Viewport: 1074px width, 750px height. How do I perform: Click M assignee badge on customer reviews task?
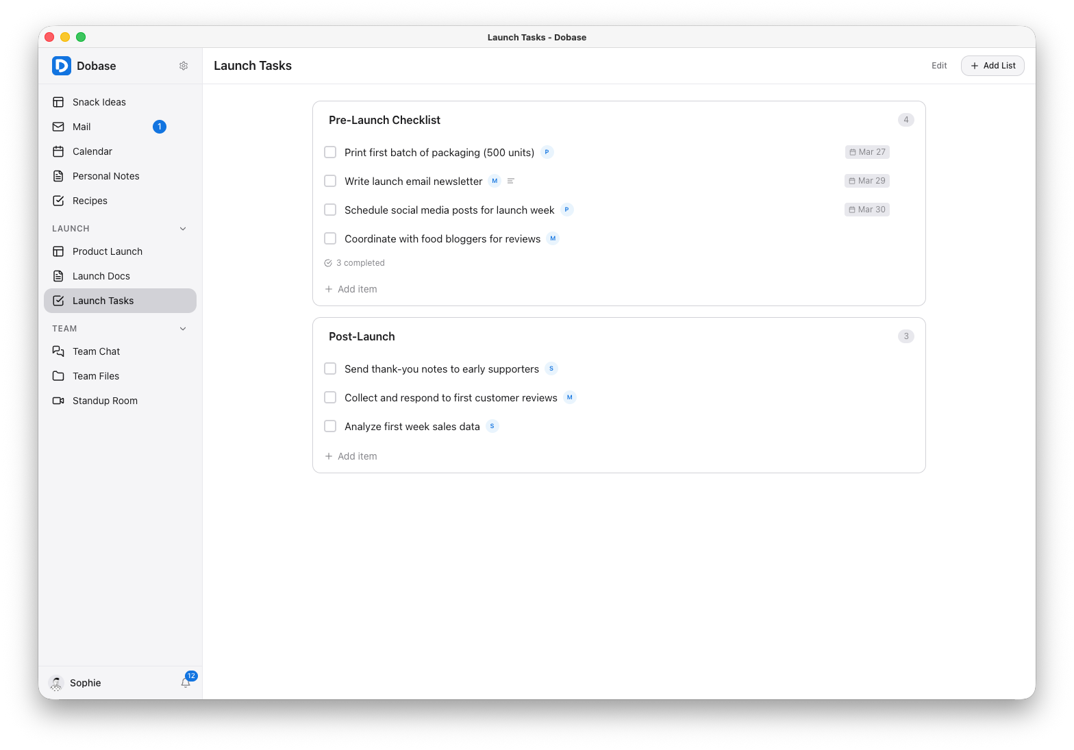click(569, 397)
